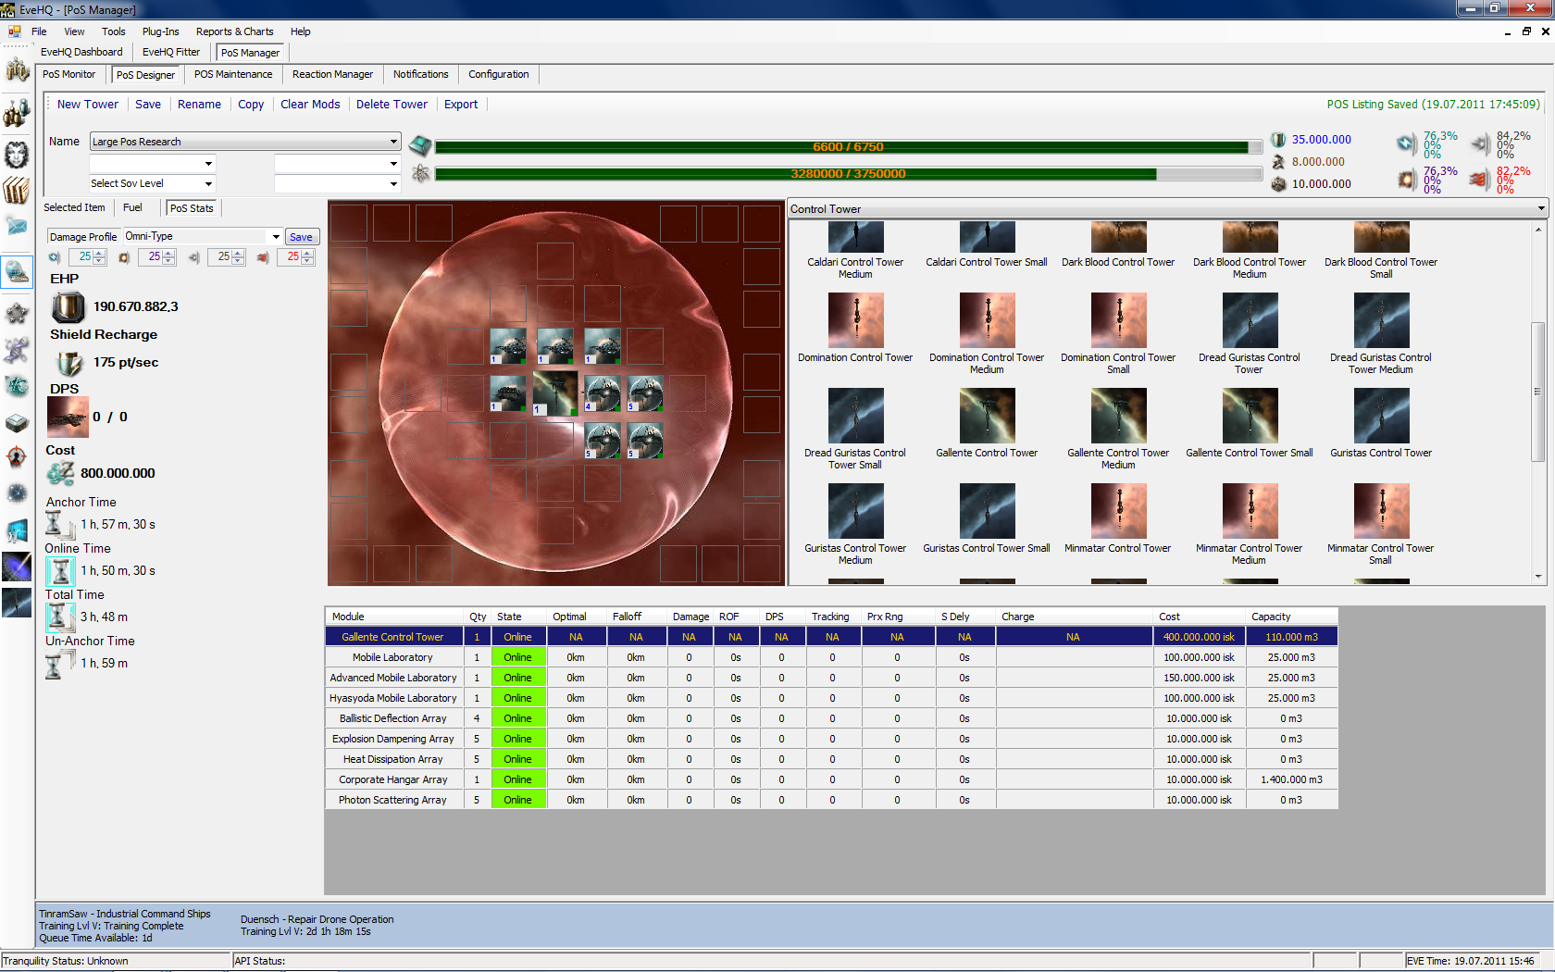Click the DNA helix icon in sidebar
The width and height of the screenshot is (1555, 972).
[17, 350]
